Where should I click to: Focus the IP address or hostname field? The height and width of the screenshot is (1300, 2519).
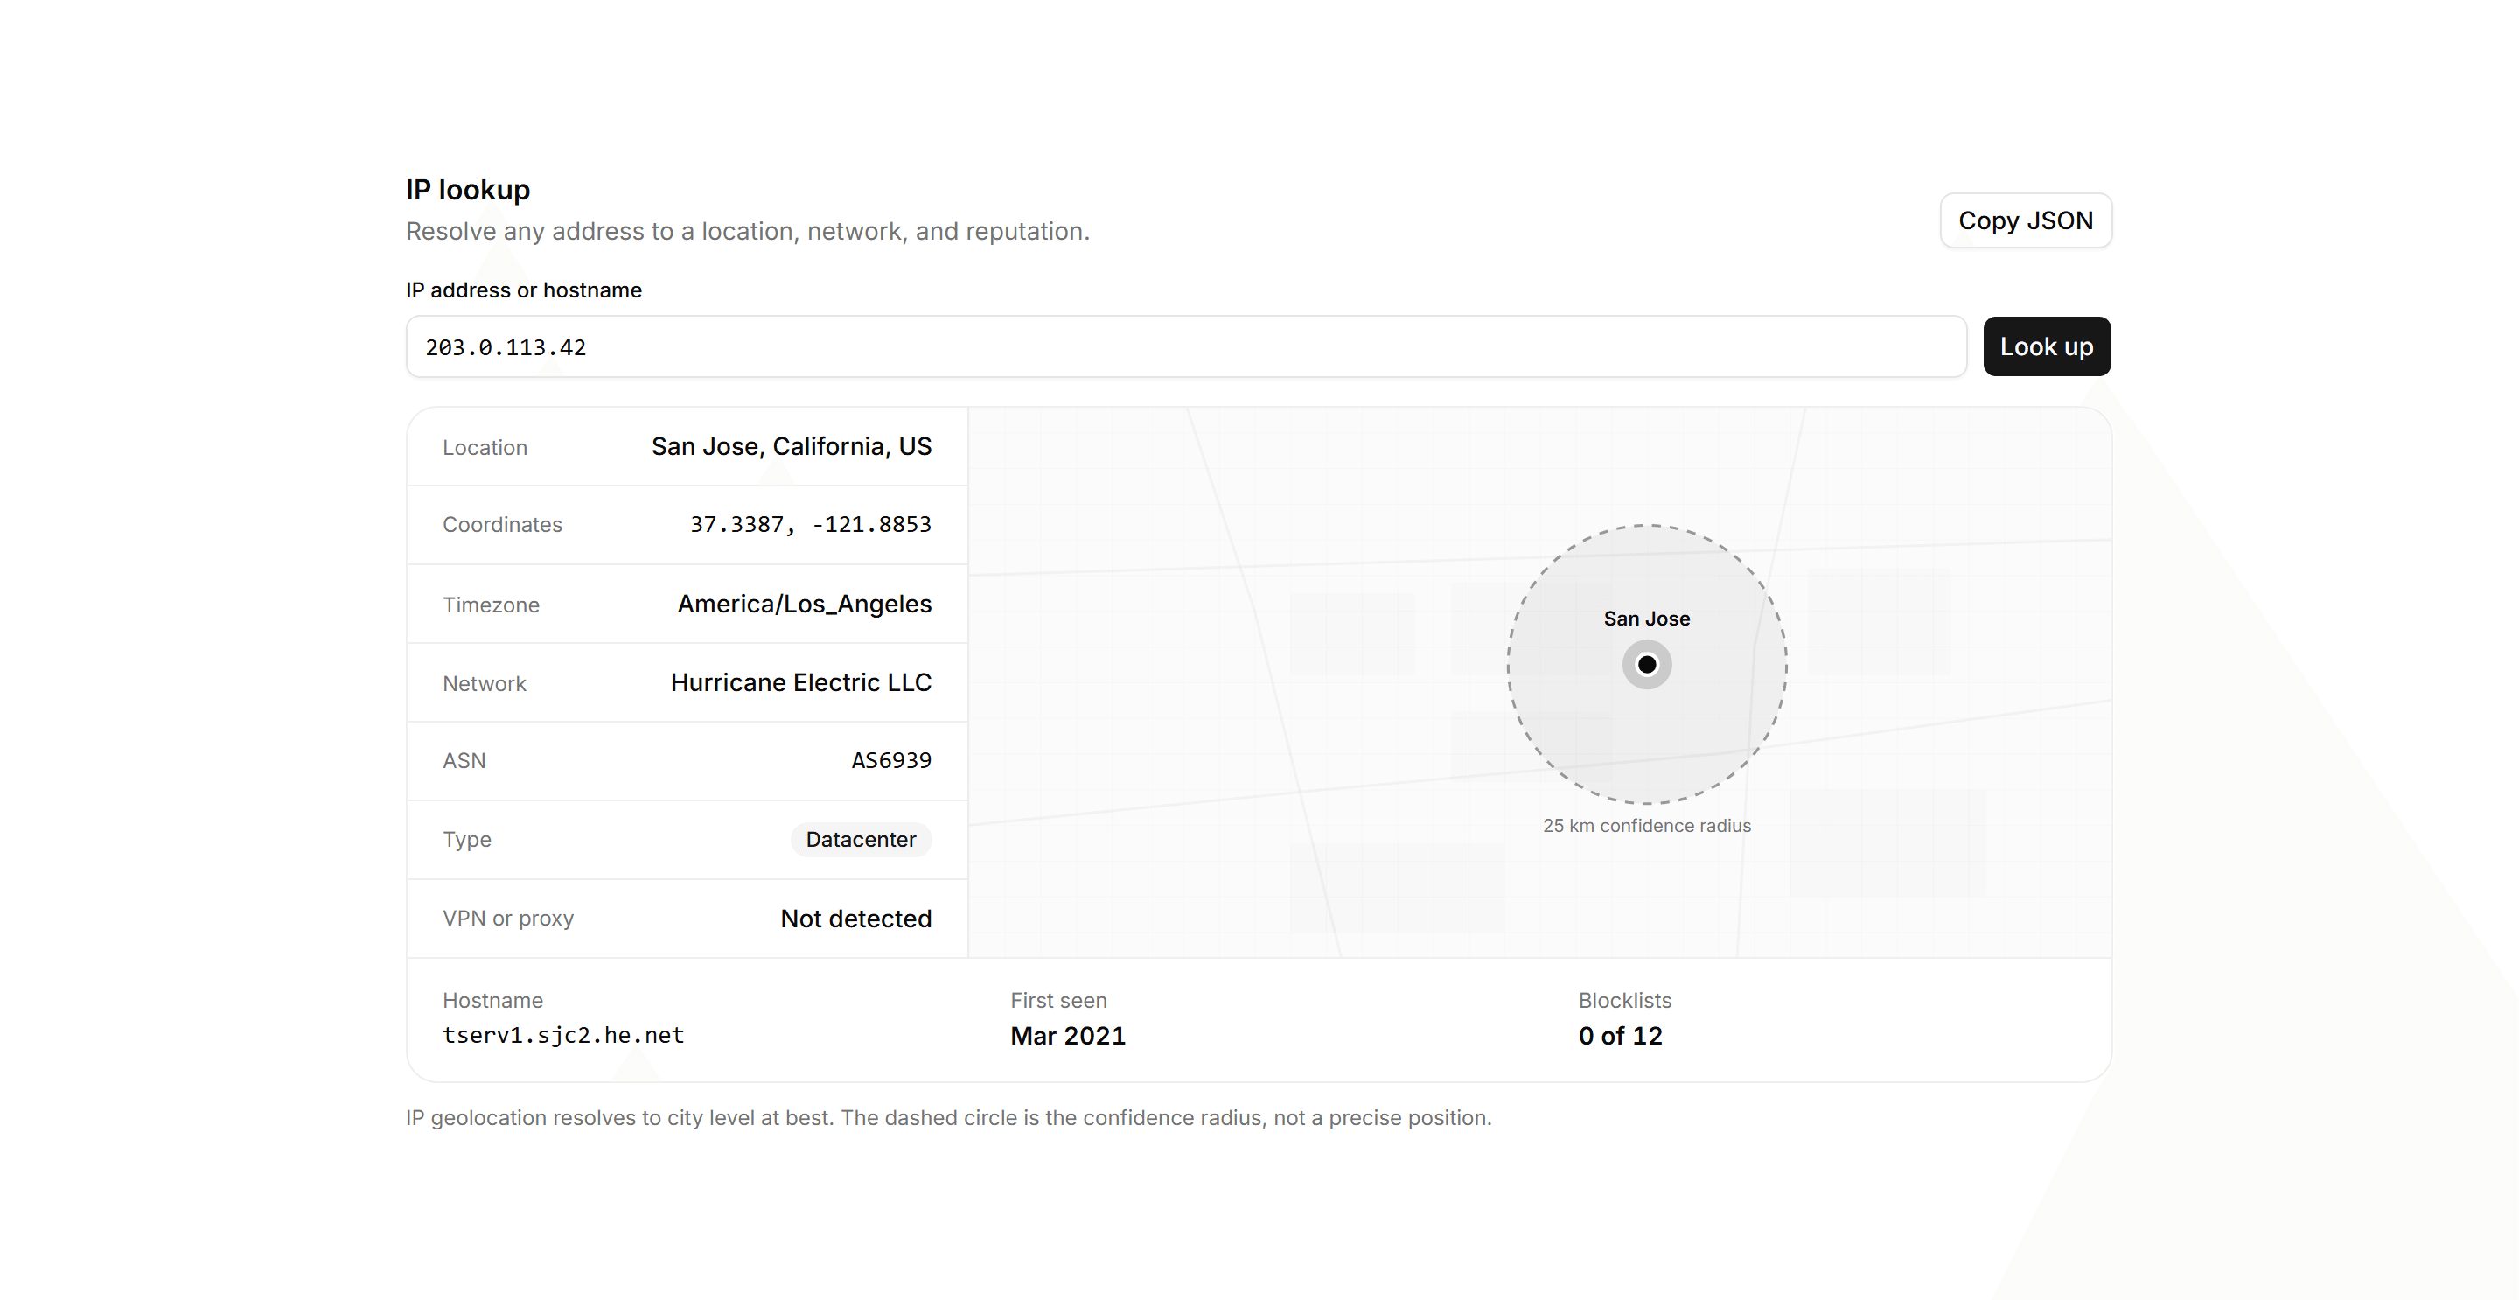tap(1185, 346)
